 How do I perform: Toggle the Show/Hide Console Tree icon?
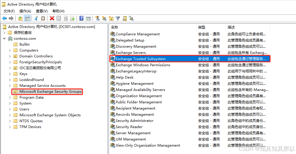(x=27, y=18)
